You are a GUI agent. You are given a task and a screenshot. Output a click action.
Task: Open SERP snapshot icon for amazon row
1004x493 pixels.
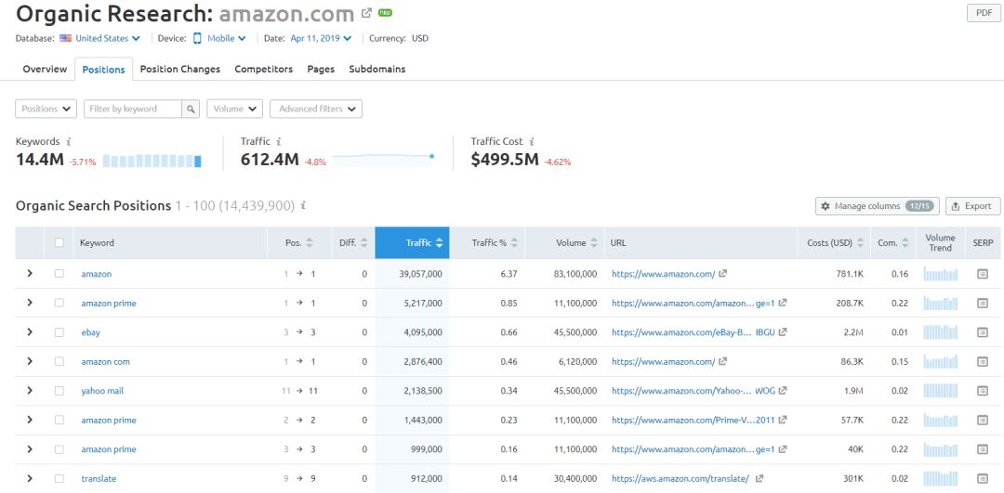pos(982,274)
